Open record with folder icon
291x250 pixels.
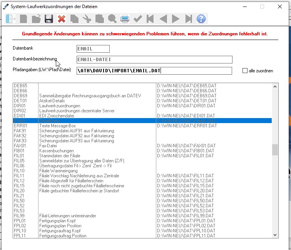point(36,19)
